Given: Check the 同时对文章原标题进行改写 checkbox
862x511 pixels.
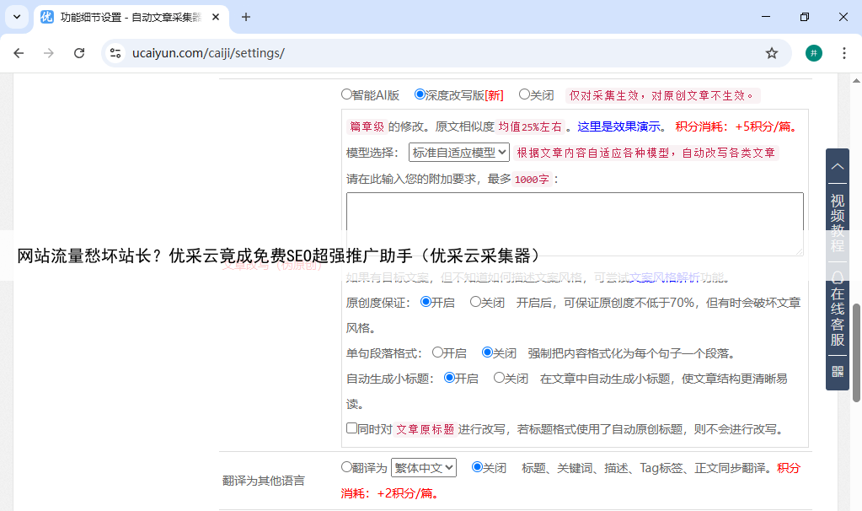Looking at the screenshot, I should point(351,429).
